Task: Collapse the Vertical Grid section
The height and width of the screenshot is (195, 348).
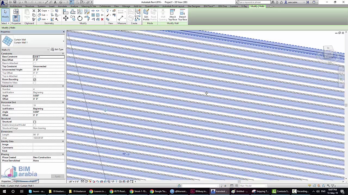Action: tap(63, 86)
